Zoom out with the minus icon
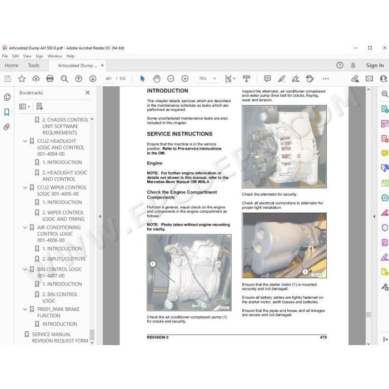389x389 pixels. [x=171, y=79]
